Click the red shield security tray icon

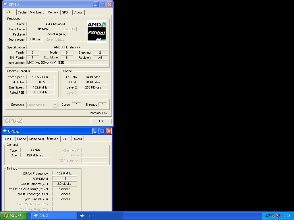point(278,216)
